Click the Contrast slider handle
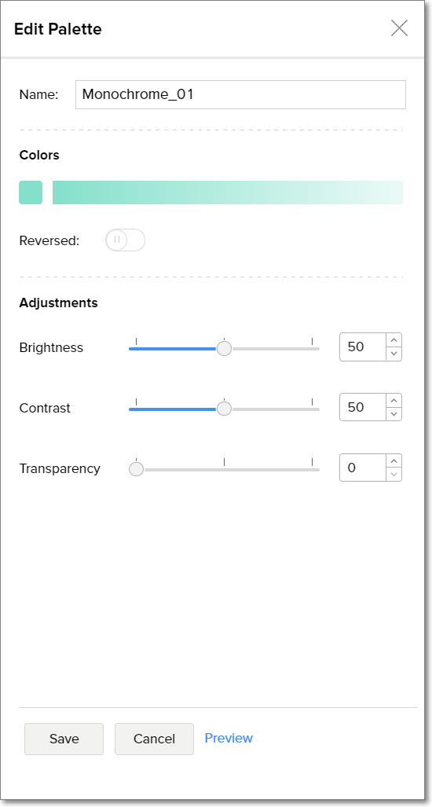432x807 pixels. tap(224, 409)
